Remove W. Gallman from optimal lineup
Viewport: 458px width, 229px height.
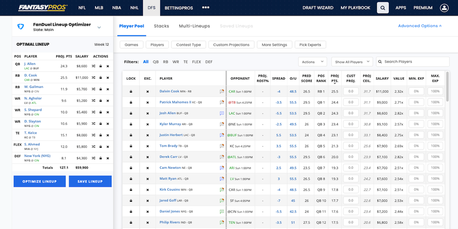[x=108, y=89]
